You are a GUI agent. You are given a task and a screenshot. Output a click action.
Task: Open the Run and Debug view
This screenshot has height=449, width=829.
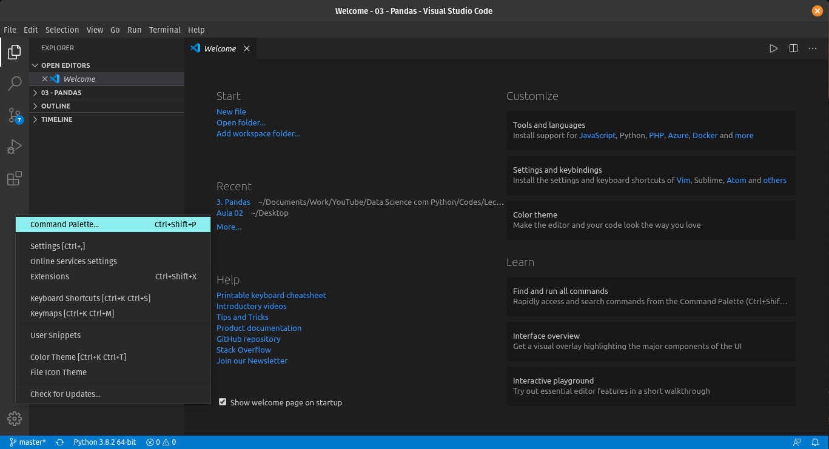pos(13,146)
